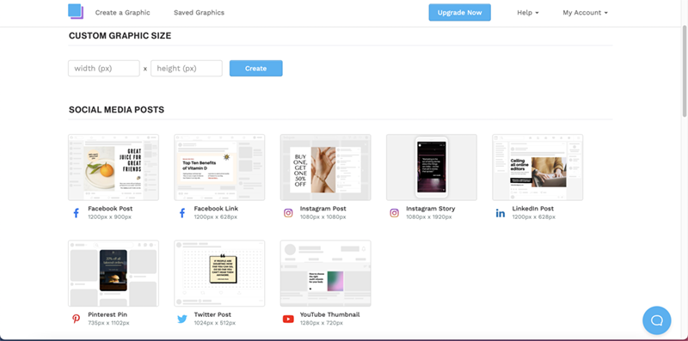This screenshot has height=341, width=688.
Task: Pick the LinkedIn Post template thumbnail
Action: tap(538, 167)
